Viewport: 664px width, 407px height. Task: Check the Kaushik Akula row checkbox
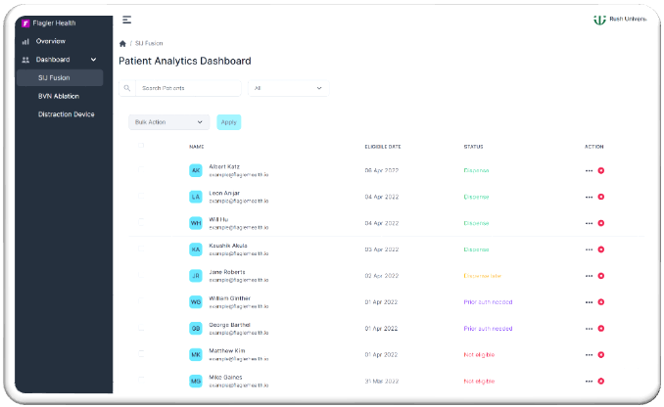pyautogui.click(x=141, y=249)
